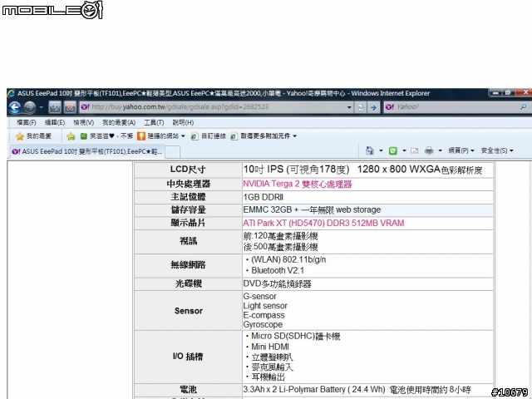
Task: Click the green feeds icon in command bar
Action: click(x=393, y=150)
